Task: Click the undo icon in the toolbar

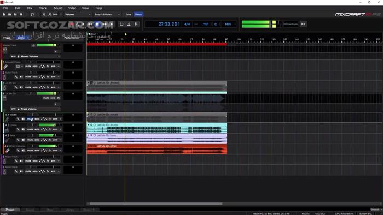Action: point(32,14)
